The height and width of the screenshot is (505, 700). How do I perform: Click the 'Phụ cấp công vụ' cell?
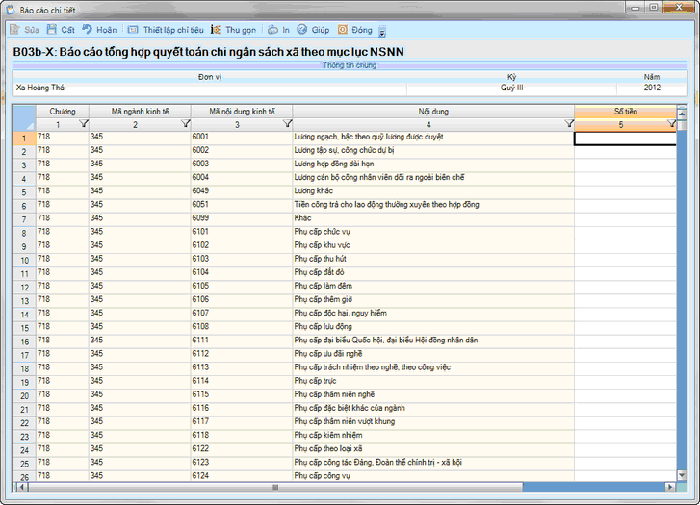(433, 475)
